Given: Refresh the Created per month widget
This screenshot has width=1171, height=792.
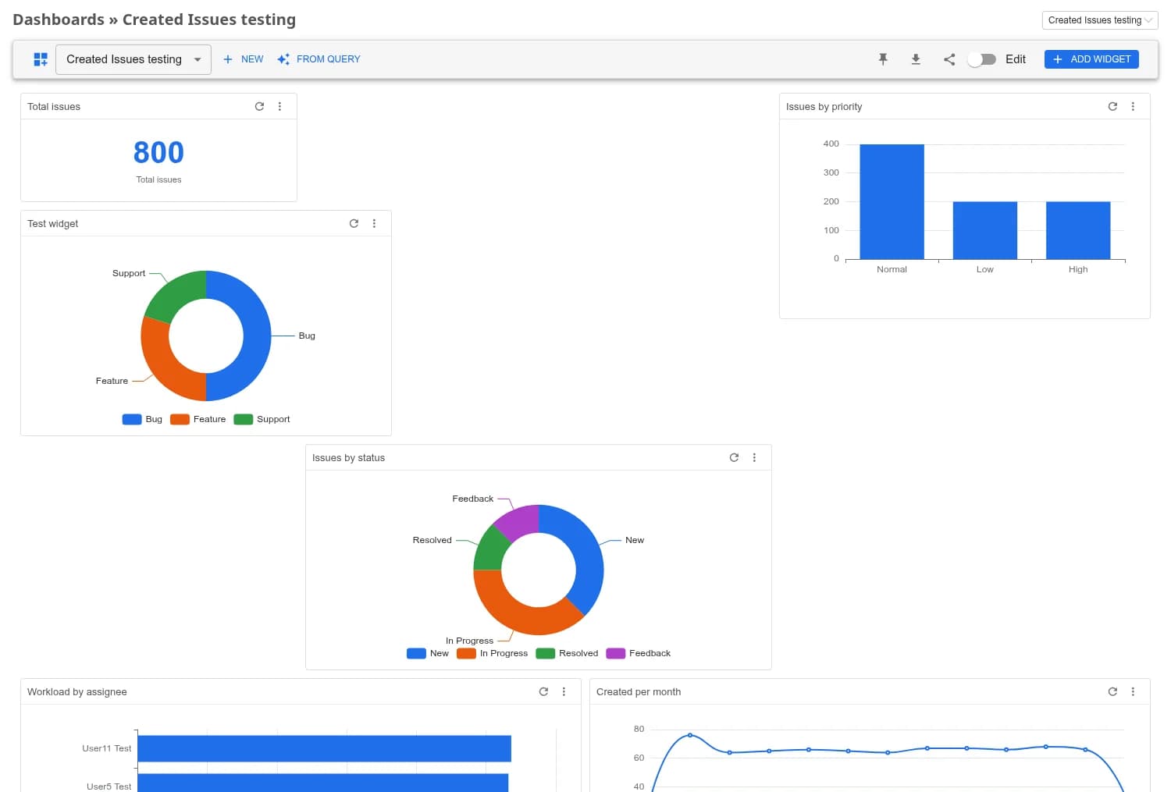Looking at the screenshot, I should click(x=1112, y=691).
